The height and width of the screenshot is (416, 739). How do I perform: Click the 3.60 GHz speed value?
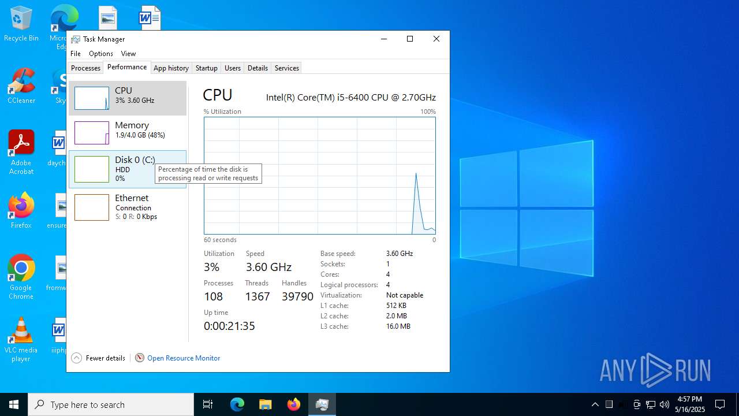268,267
